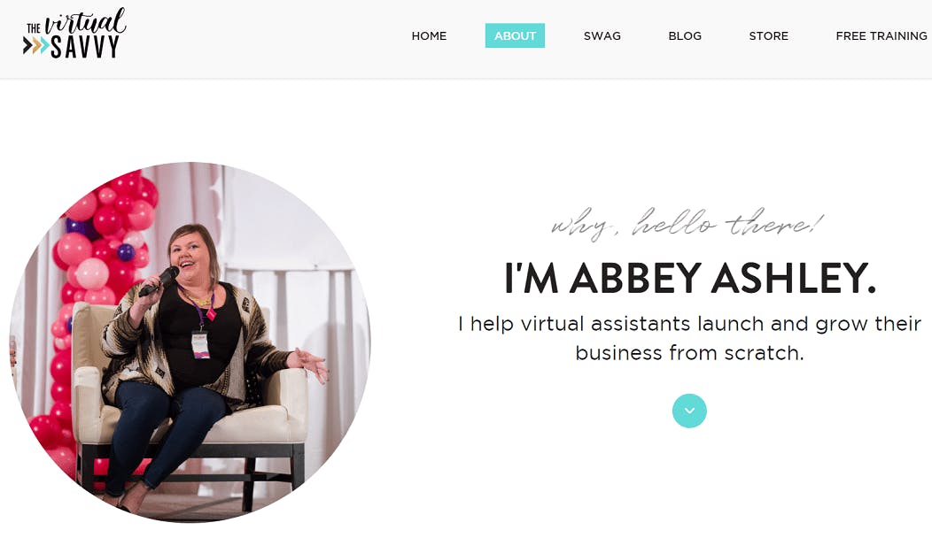The height and width of the screenshot is (538, 932).
Task: Click the name badge on the lanyard
Action: (x=200, y=344)
